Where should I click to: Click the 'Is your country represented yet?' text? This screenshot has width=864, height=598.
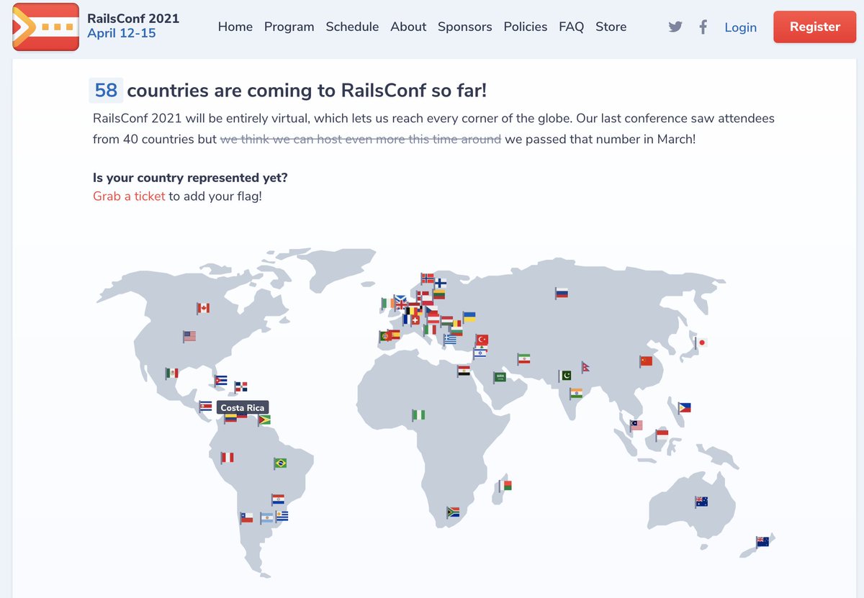pyautogui.click(x=190, y=178)
